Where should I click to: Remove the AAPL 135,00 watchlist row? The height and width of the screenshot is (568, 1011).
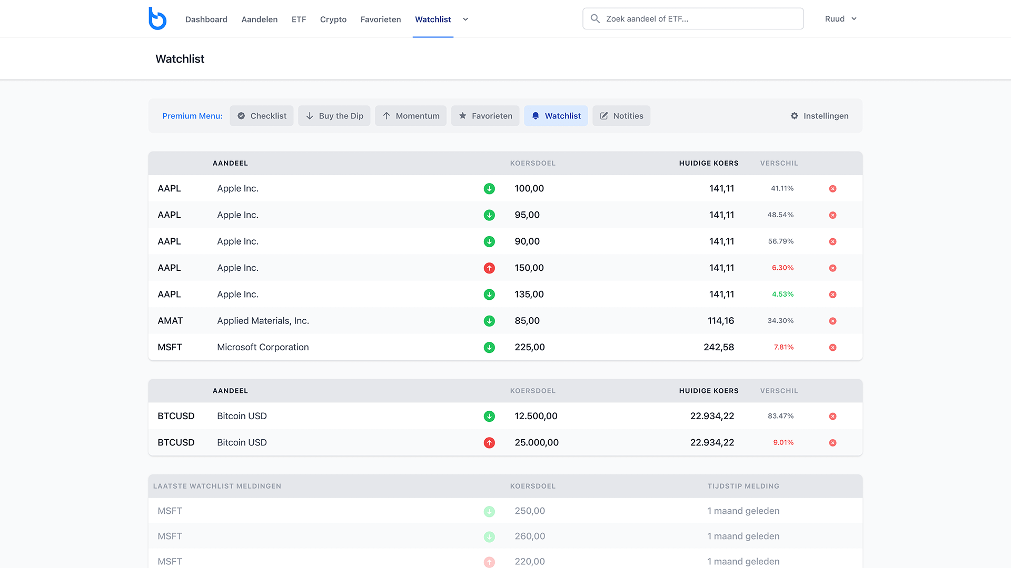(832, 295)
